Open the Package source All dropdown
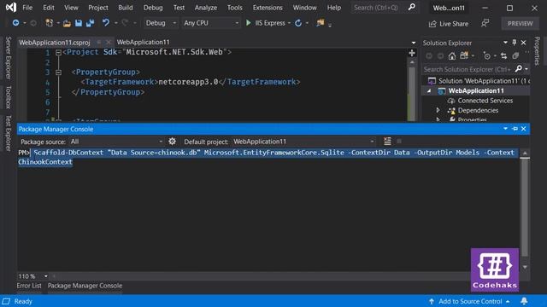The image size is (547, 307). pos(116,142)
